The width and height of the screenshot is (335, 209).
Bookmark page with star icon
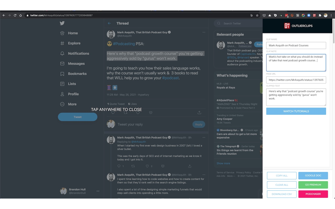click(257, 15)
